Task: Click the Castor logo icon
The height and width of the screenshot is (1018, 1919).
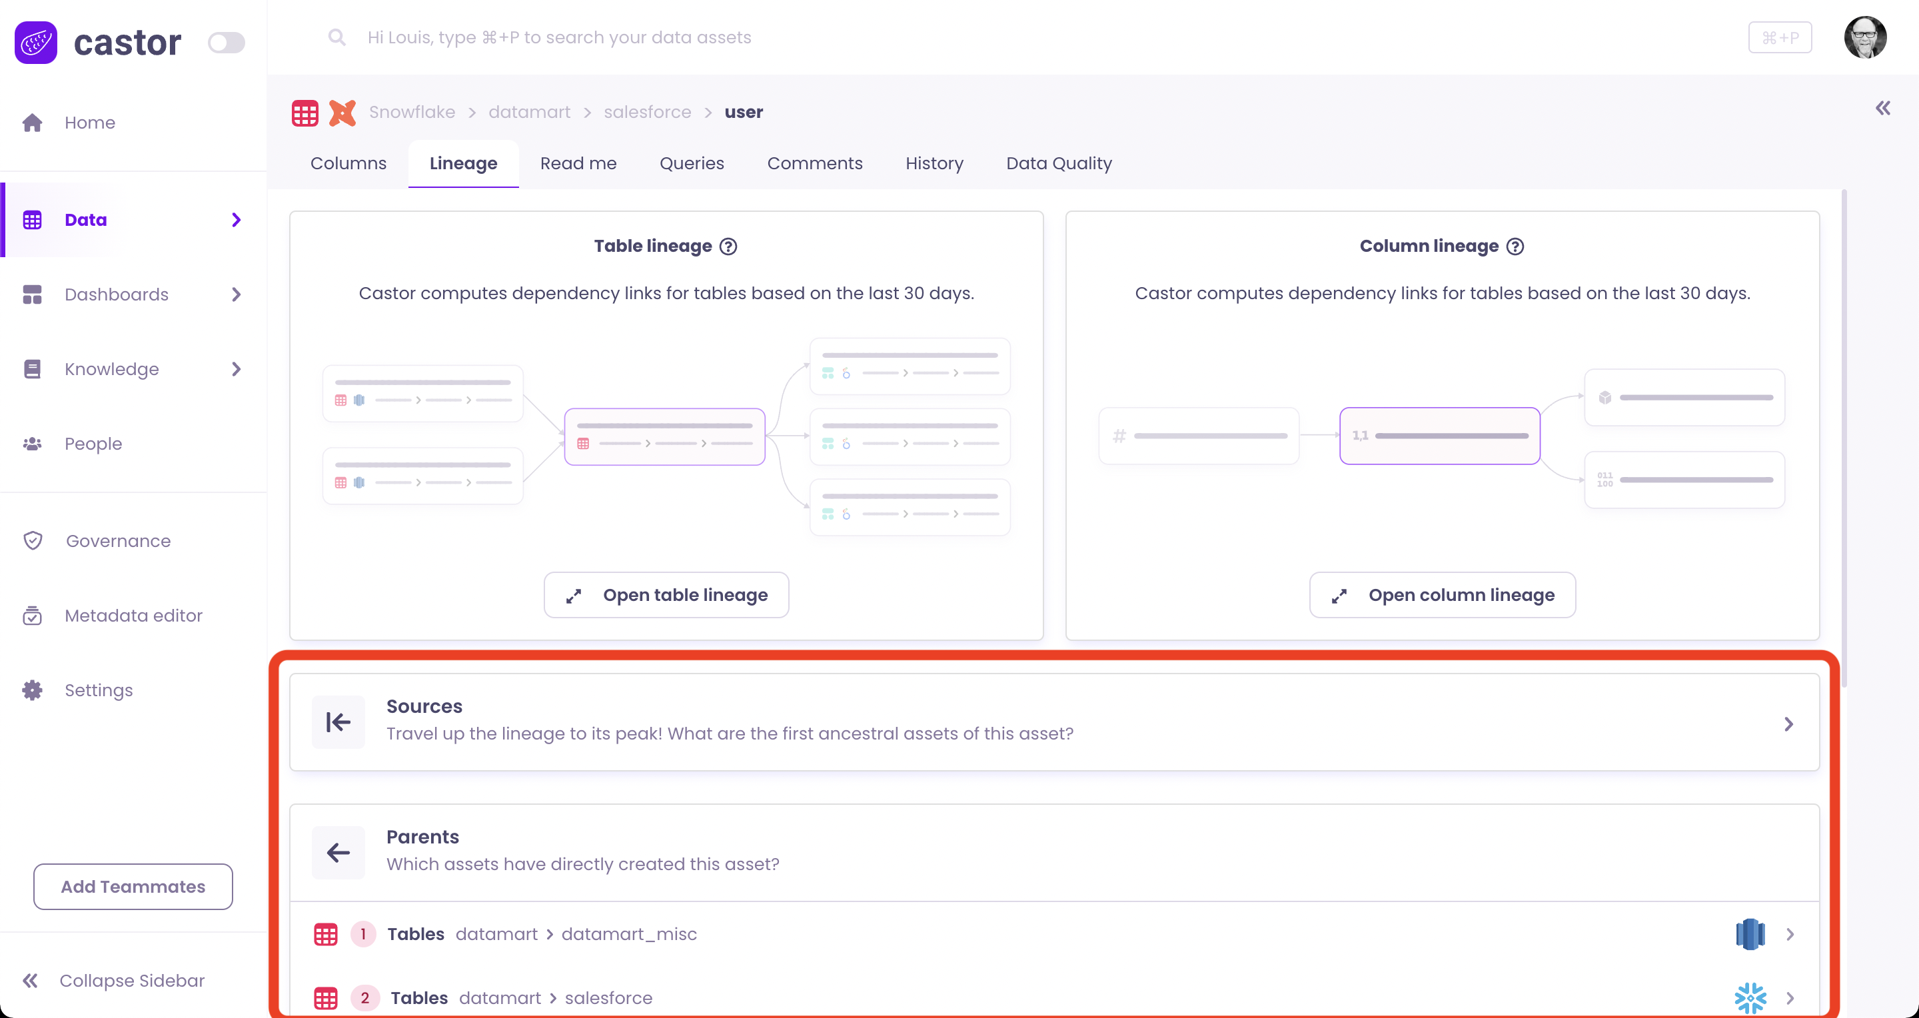Action: point(36,43)
